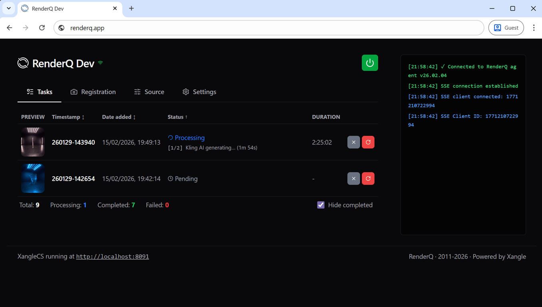
Task: Click the Completed: 7 counter
Action: [116, 205]
